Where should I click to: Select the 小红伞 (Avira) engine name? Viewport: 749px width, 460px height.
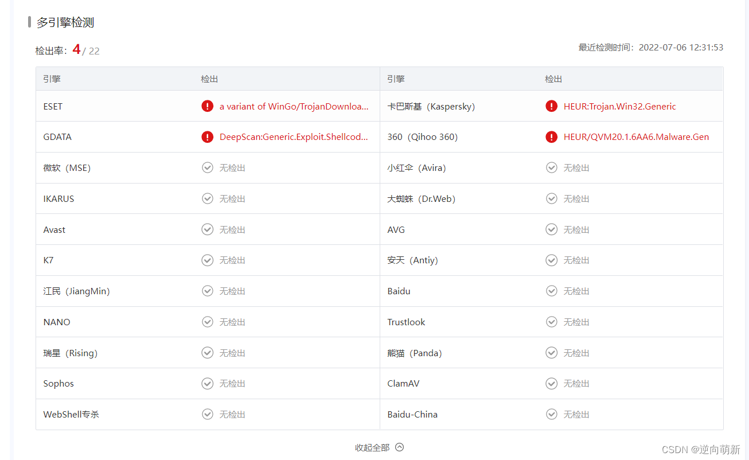417,167
